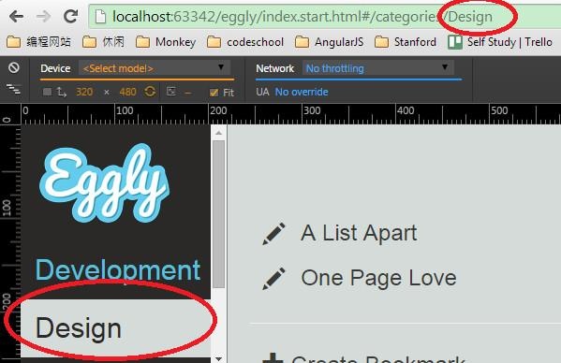Click the reset emulation circle-slash icon

tap(14, 67)
